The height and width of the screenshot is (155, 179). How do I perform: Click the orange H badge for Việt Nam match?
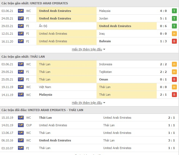[174, 87]
